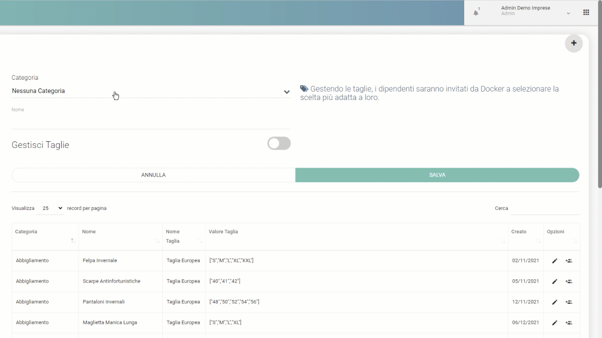Assign users to Felpa Invernale

[x=569, y=261]
